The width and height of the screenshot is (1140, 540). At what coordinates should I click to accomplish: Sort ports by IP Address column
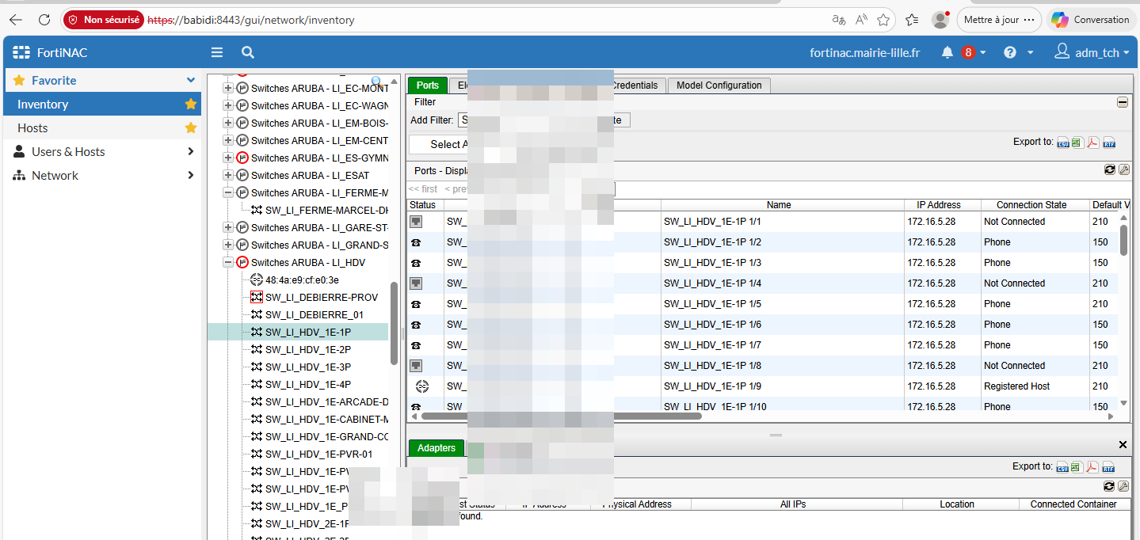coord(943,204)
